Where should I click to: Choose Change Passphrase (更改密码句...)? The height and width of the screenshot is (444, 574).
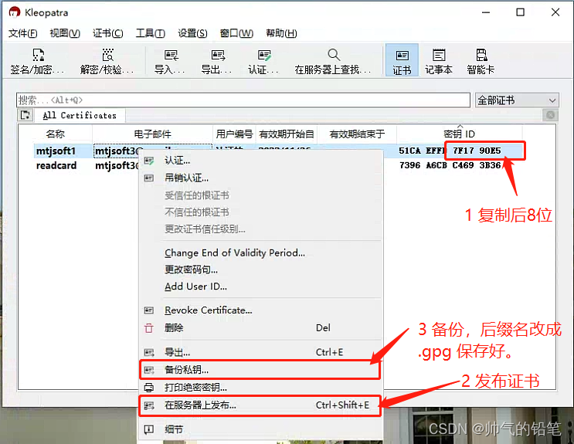coord(260,269)
